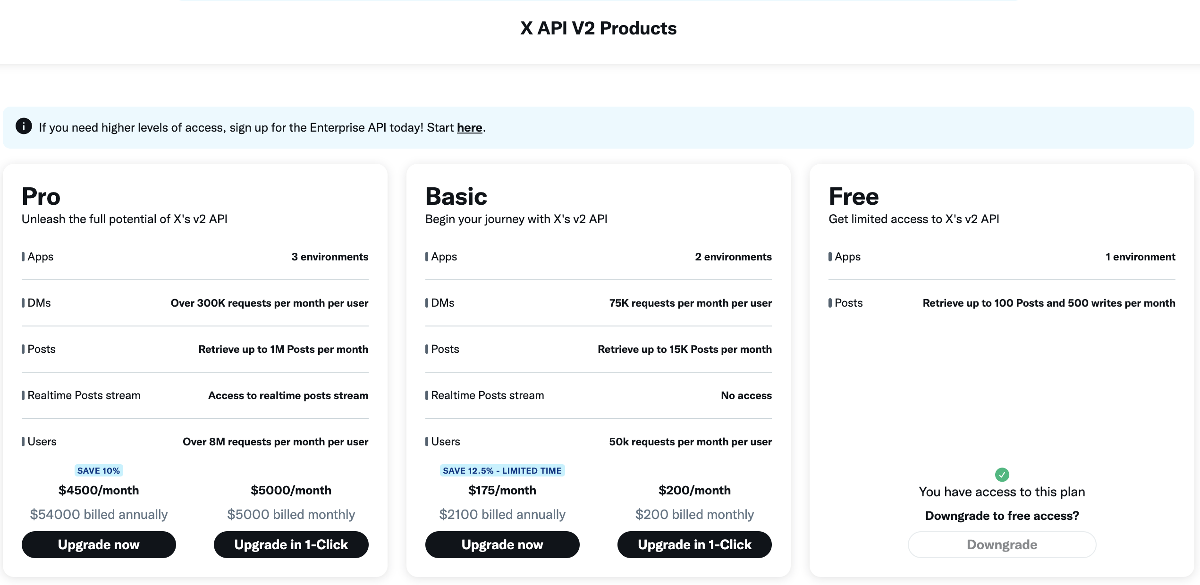The image size is (1200, 585).
Task: Click the DMs label in Basic plan
Action: [443, 303]
